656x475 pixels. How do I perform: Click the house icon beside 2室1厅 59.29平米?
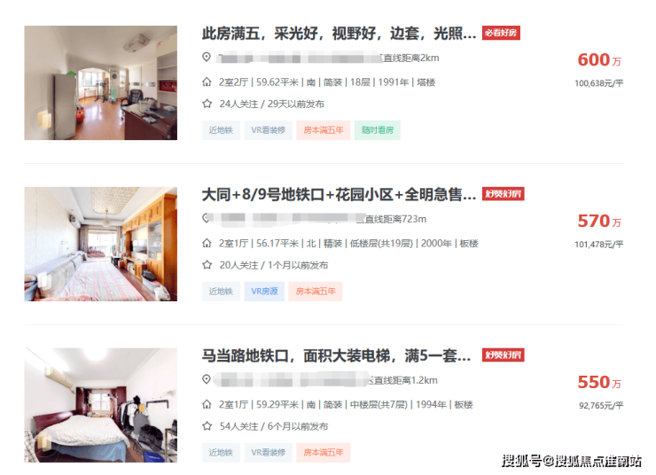207,404
